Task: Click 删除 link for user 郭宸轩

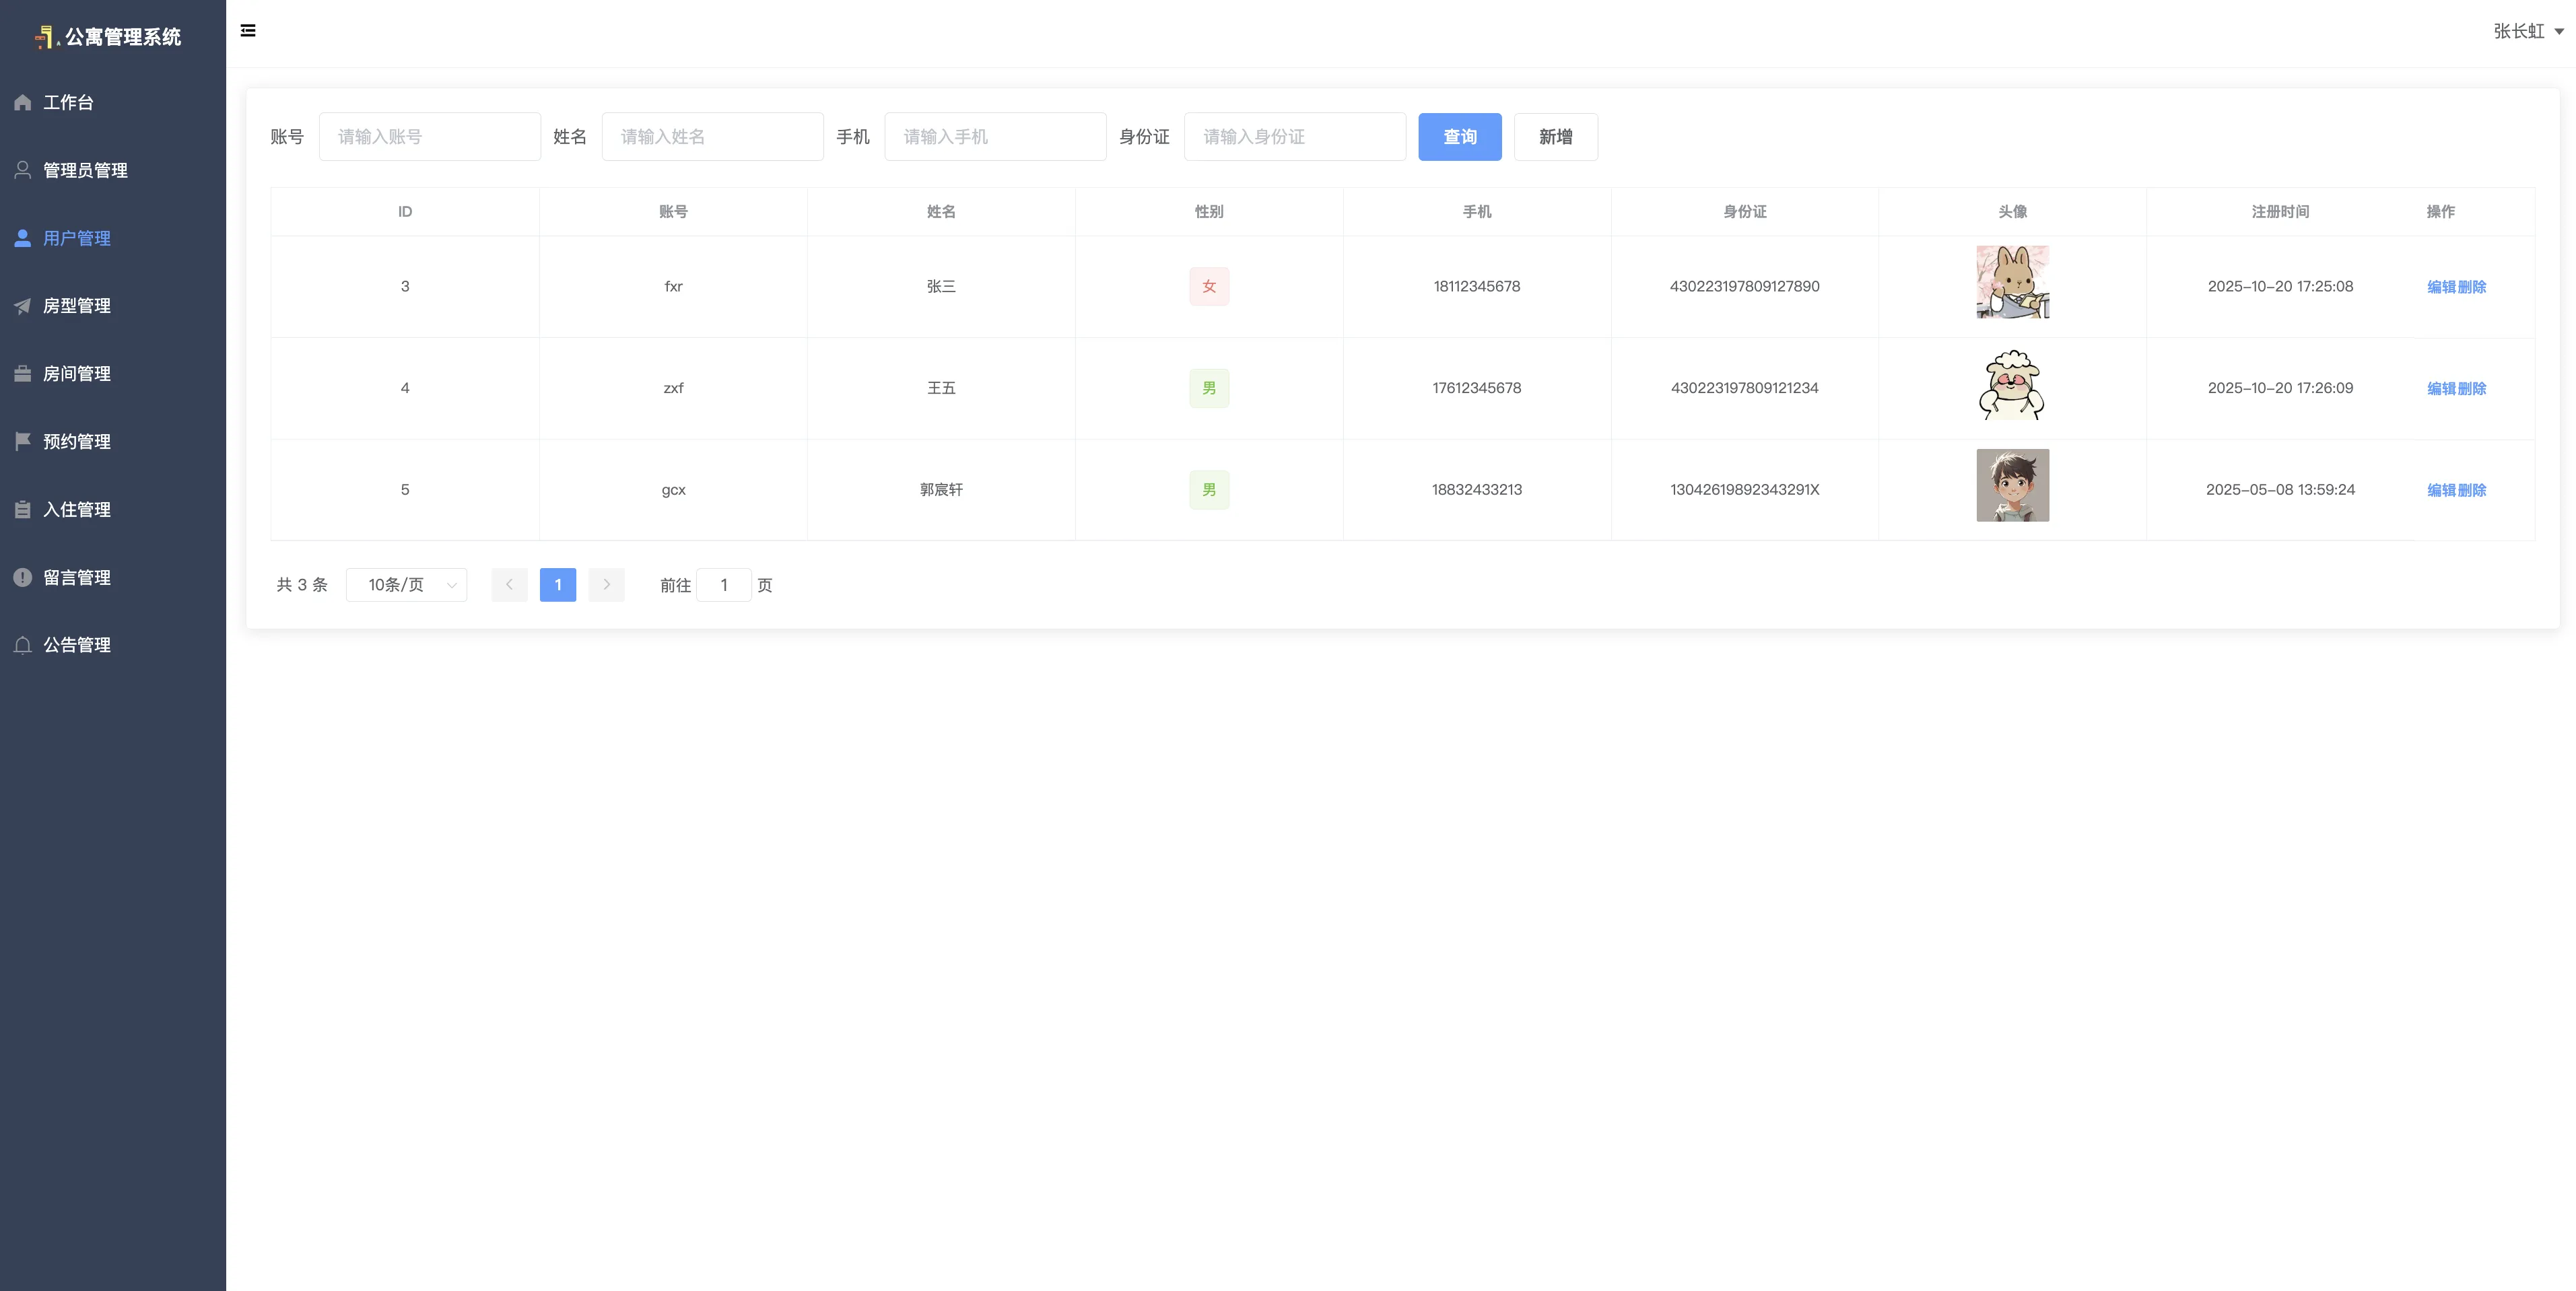Action: pos(2472,490)
